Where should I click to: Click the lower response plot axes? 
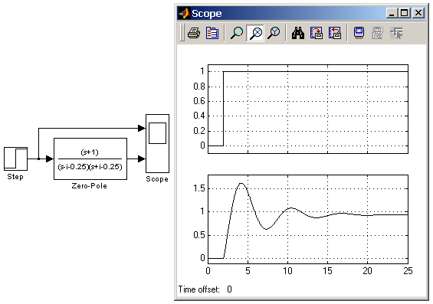click(x=308, y=219)
